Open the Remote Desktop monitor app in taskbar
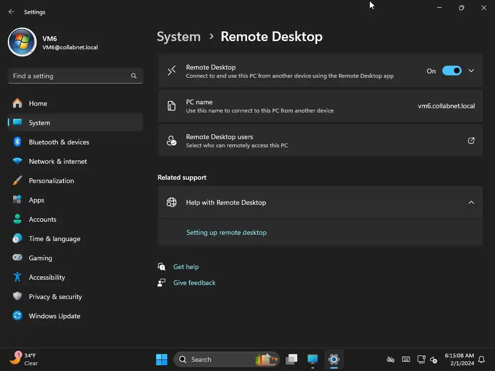The height and width of the screenshot is (371, 495). 313,359
